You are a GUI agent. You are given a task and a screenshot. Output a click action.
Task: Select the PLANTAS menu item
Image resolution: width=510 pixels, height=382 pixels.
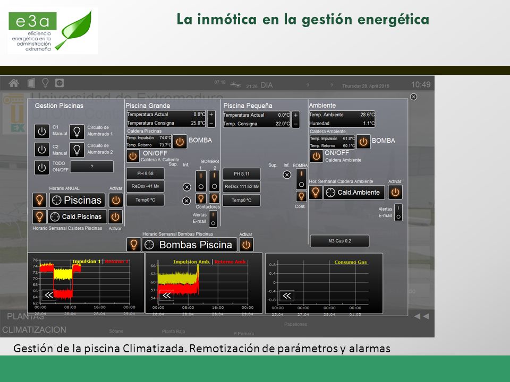coord(25,317)
